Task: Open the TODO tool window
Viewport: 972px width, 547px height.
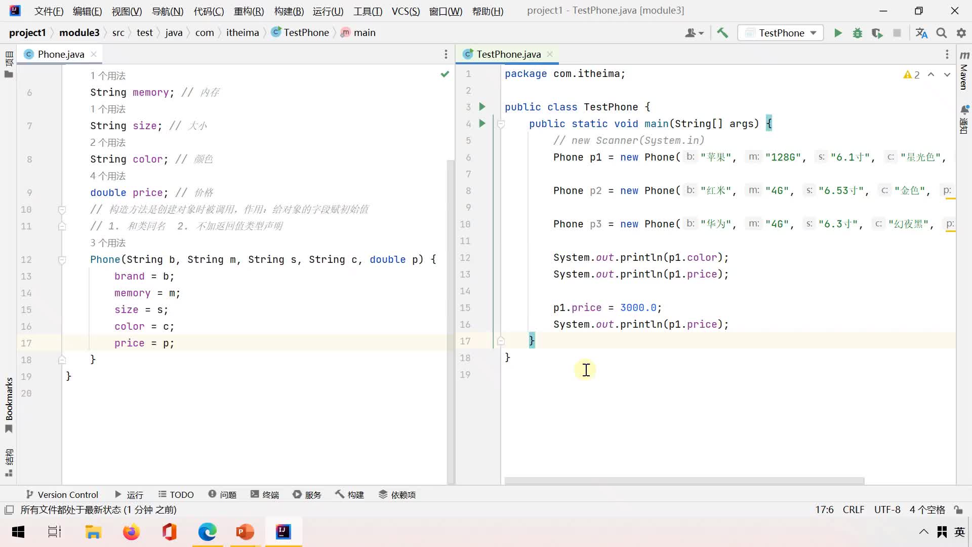Action: pyautogui.click(x=176, y=495)
